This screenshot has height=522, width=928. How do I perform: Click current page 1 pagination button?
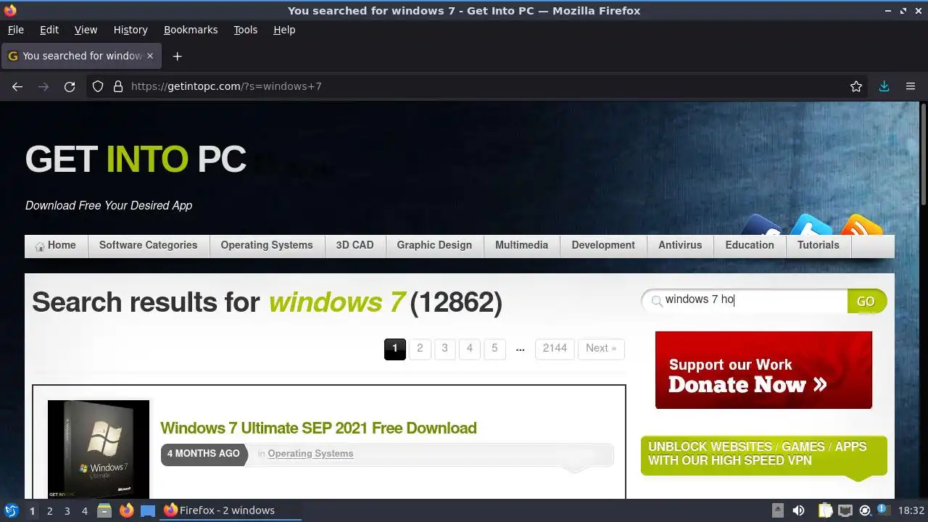tap(395, 349)
